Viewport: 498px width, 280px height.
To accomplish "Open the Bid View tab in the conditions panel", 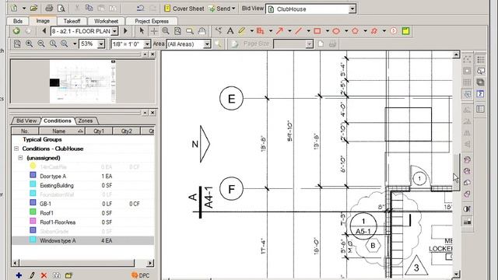I will (x=26, y=121).
